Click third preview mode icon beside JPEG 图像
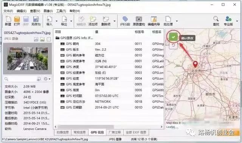 click(x=49, y=39)
